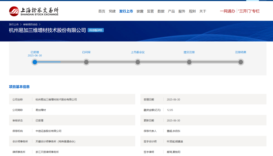Click the 上市委会议 stage label
The image size is (273, 156).
[x=138, y=52]
